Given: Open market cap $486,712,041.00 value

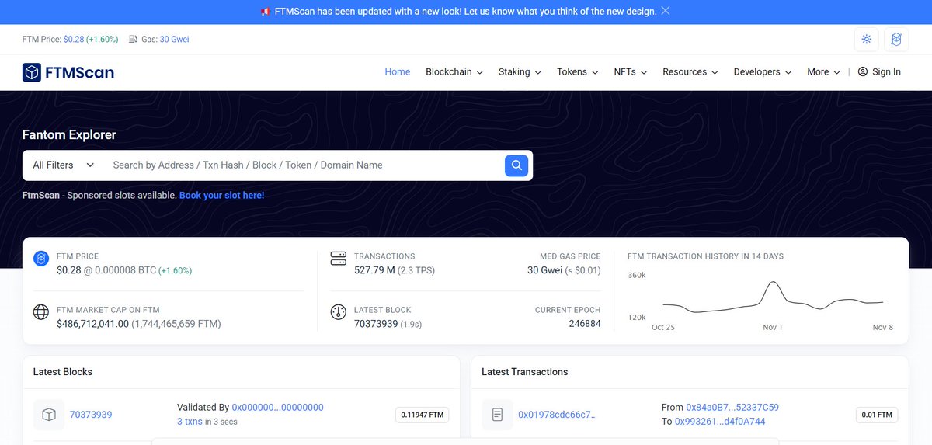Looking at the screenshot, I should tap(92, 323).
